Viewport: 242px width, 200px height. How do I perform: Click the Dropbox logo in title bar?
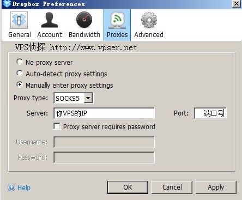pyautogui.click(x=7, y=4)
